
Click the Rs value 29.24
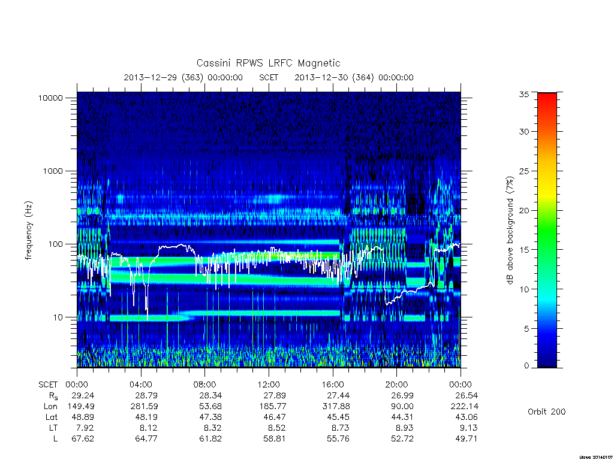point(83,395)
